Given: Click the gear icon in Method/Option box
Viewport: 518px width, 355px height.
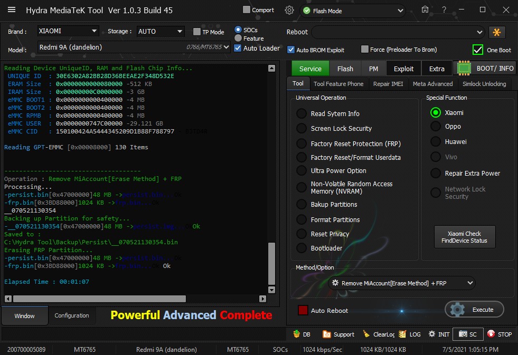Looking at the screenshot, I should coord(335,283).
